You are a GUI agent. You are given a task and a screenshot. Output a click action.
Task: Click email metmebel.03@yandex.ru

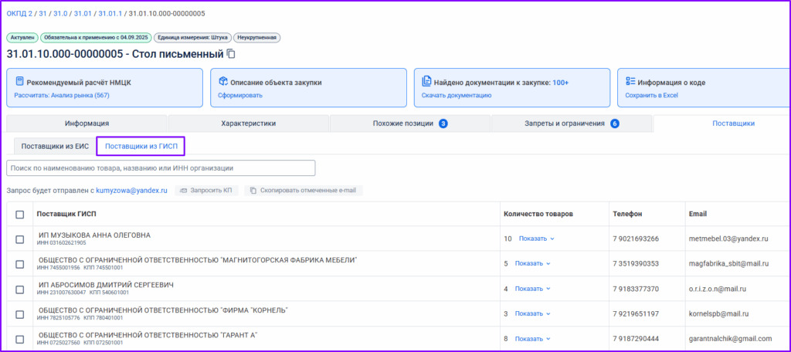728,239
